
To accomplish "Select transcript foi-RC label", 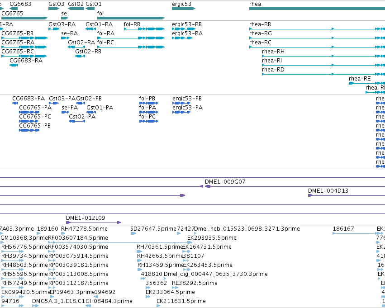I will pyautogui.click(x=105, y=43).
